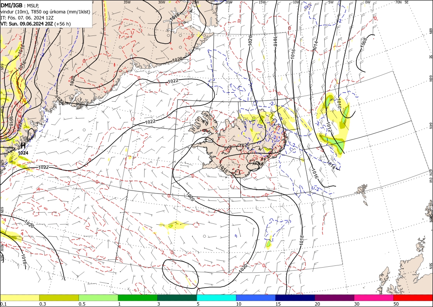Click the '0.5' legend scale value

(x=82, y=304)
